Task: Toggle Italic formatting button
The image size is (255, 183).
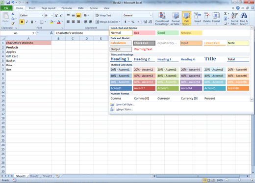Action: coord(27,22)
